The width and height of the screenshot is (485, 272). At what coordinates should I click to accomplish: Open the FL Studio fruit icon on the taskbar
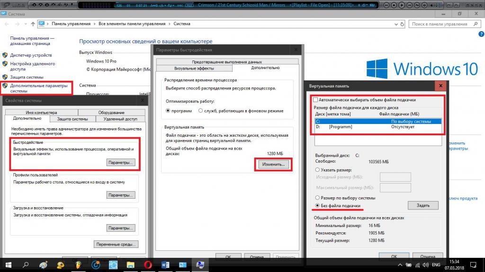tap(78, 265)
